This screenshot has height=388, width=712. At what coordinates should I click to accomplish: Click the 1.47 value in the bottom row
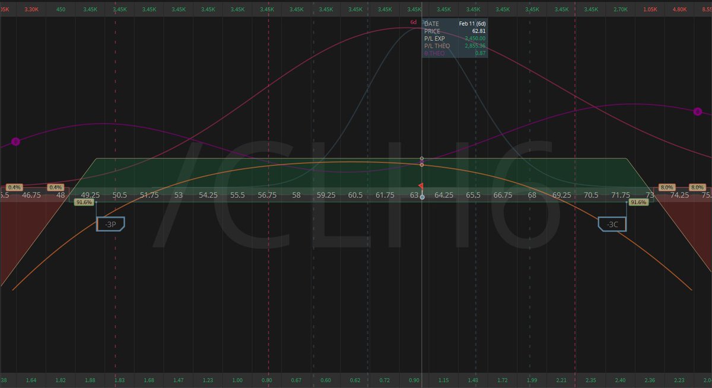(x=179, y=379)
